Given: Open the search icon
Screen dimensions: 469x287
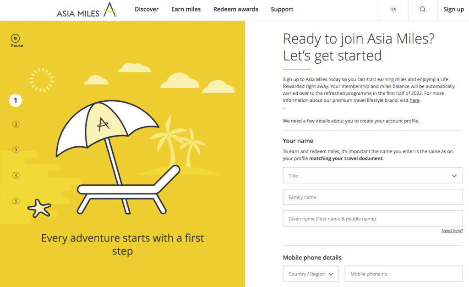Looking at the screenshot, I should coord(422,9).
